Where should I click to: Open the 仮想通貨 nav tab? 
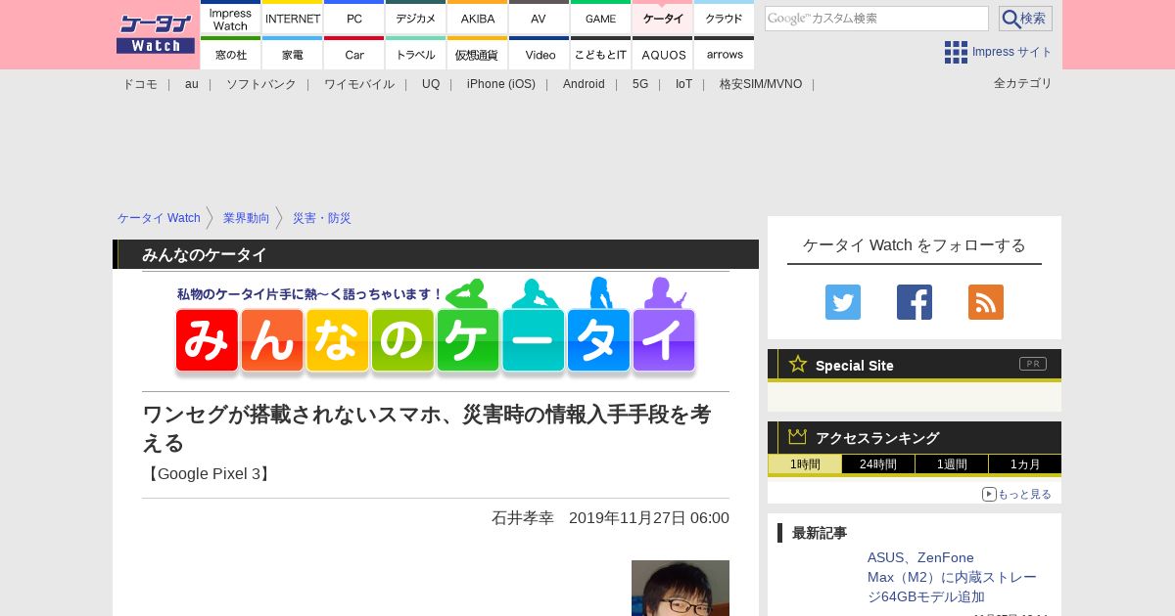click(x=478, y=54)
